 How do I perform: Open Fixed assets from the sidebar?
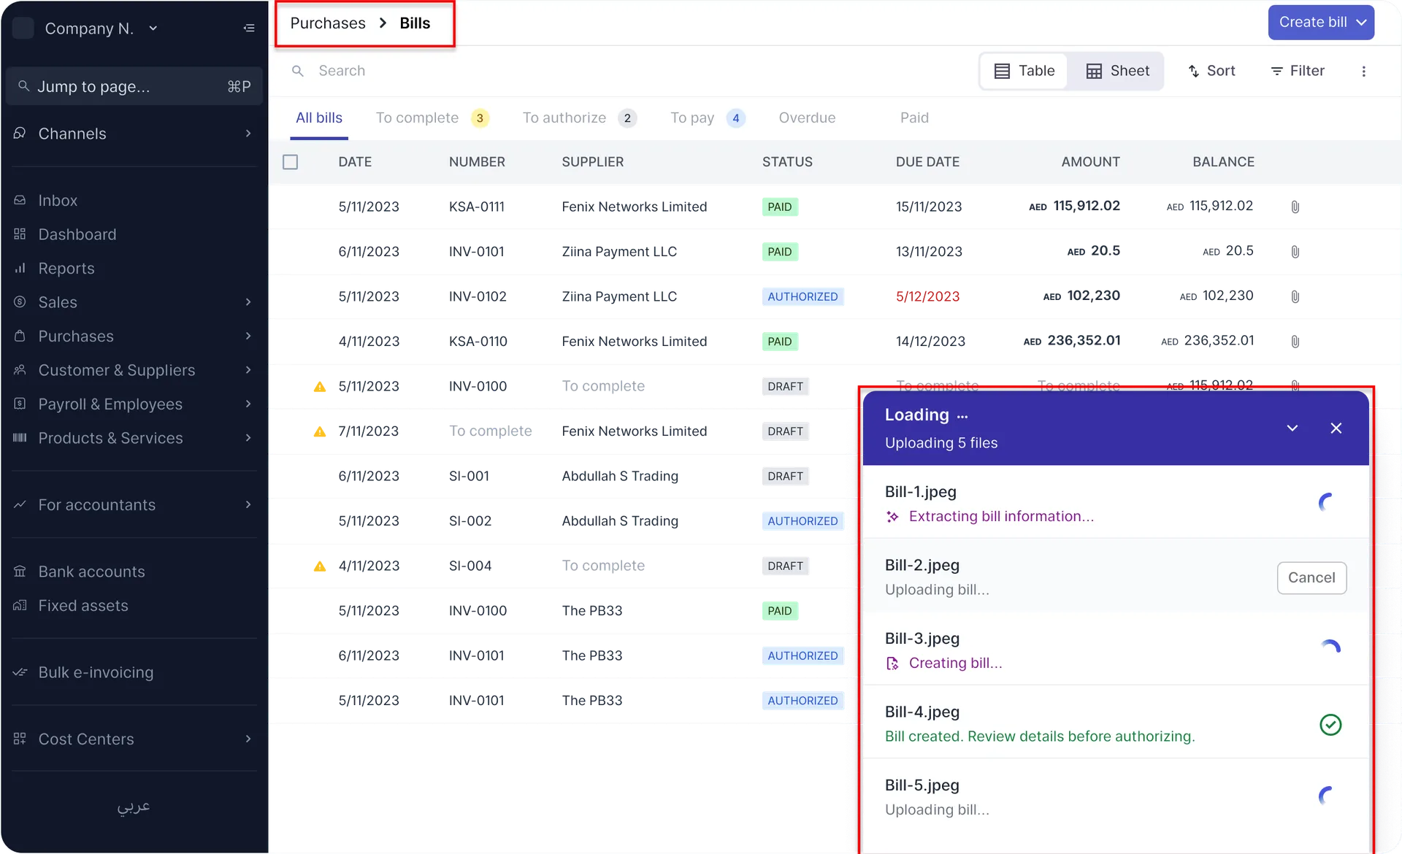[83, 605]
